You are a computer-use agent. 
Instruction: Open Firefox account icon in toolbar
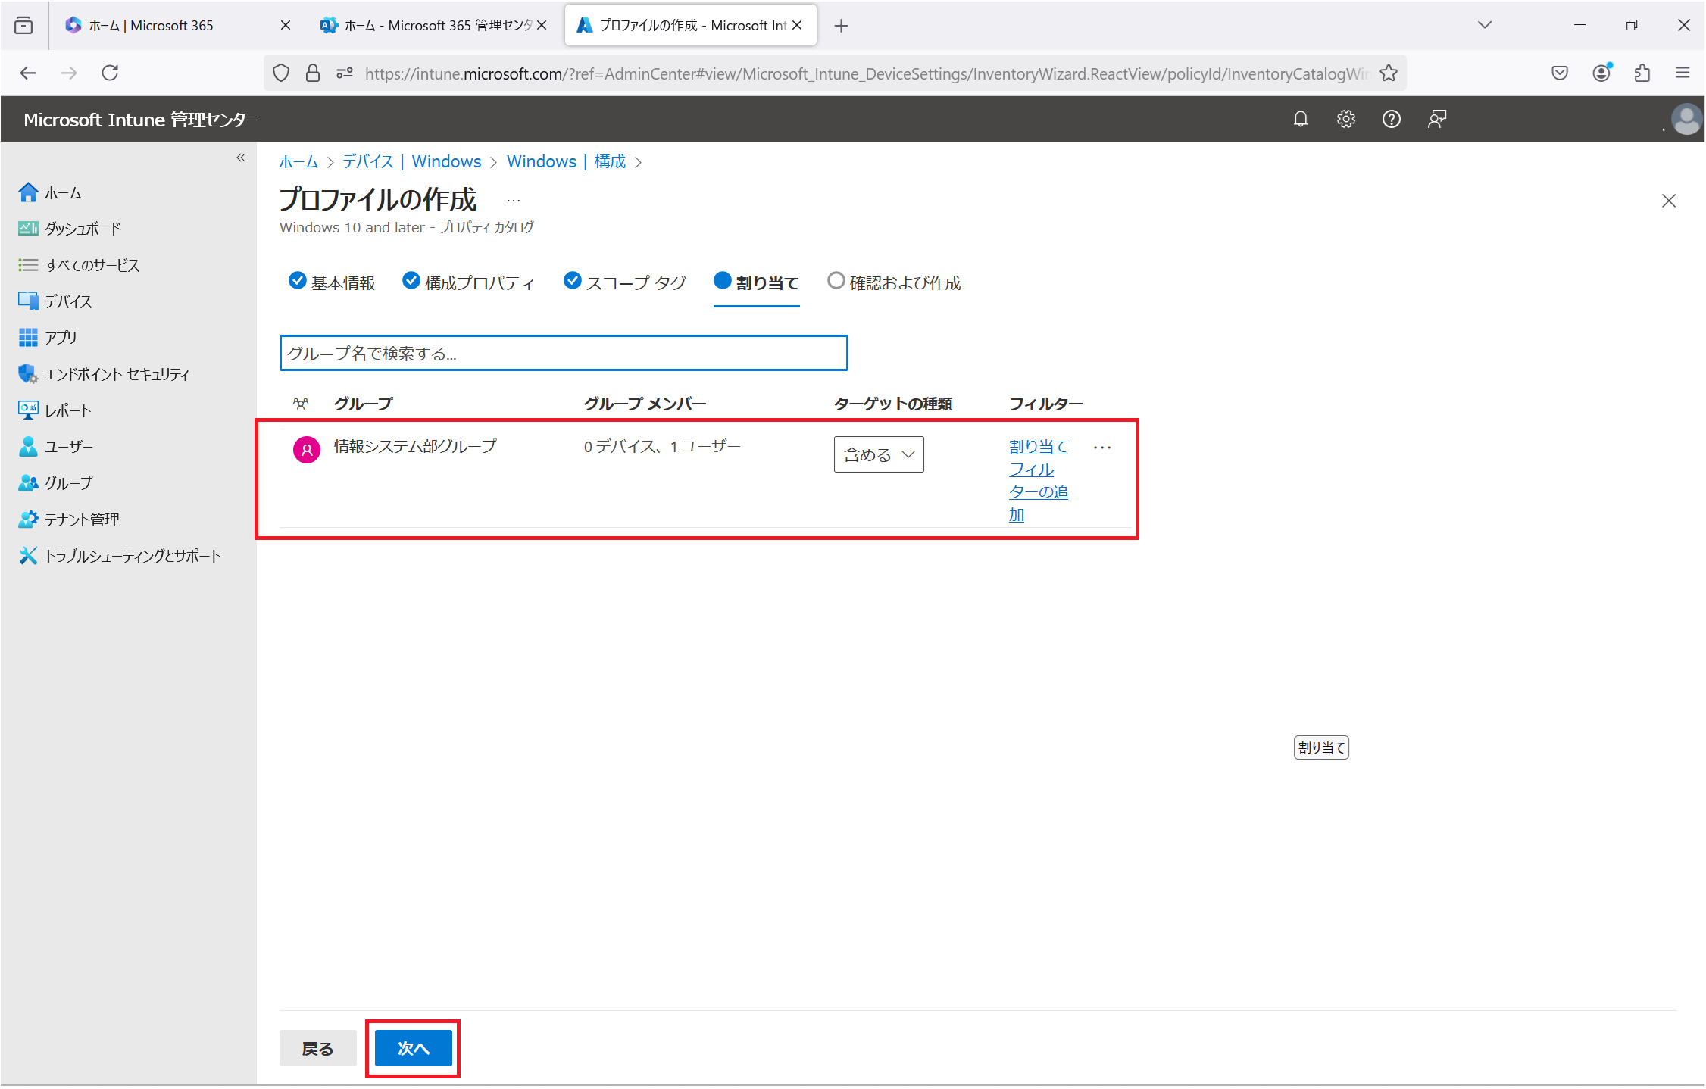1601,73
